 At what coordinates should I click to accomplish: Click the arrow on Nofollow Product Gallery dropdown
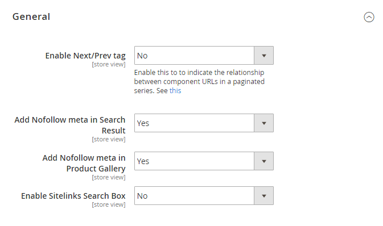264,161
